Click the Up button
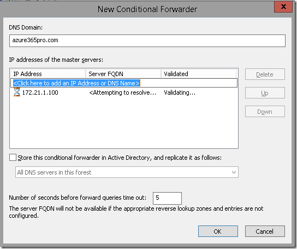The width and height of the screenshot is (297, 249). [x=265, y=93]
